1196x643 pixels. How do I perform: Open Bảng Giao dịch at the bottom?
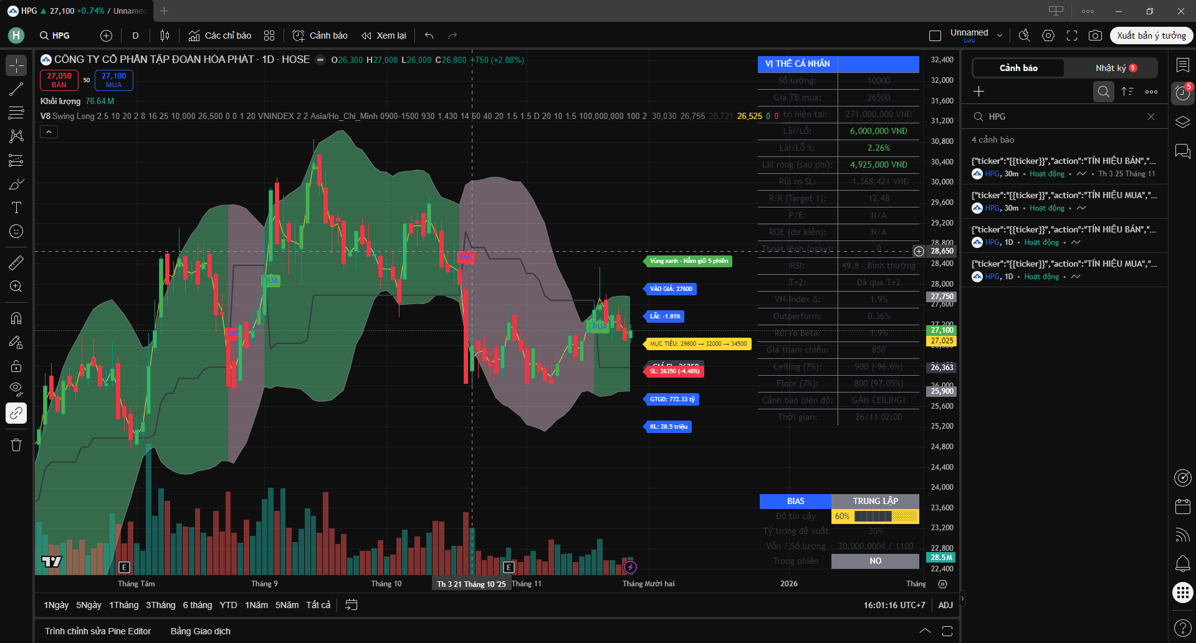click(x=201, y=631)
